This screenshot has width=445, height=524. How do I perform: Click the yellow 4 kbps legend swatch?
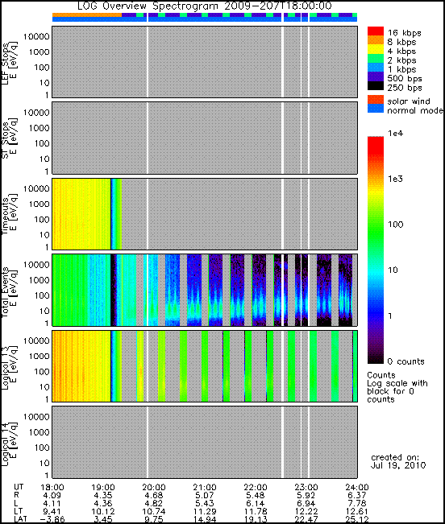[376, 49]
